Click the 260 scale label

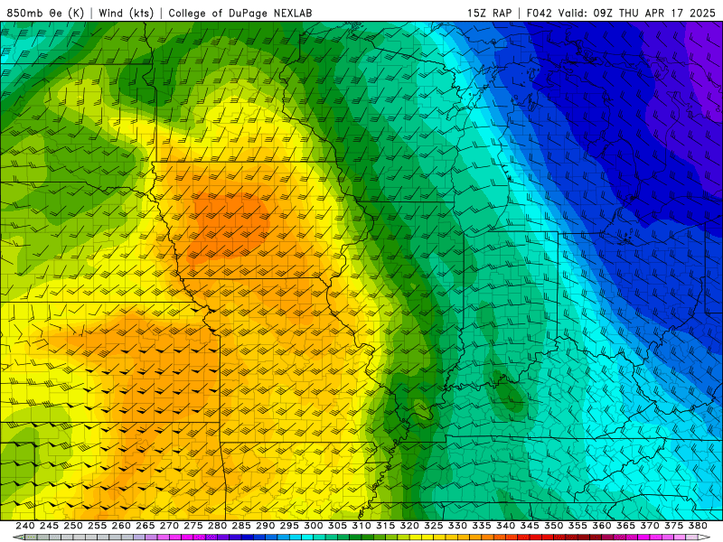tap(121, 526)
